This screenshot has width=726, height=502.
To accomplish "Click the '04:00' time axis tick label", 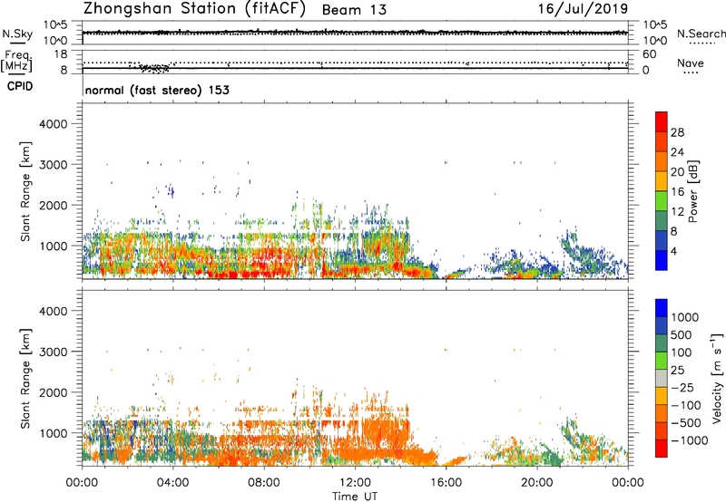I will click(x=172, y=483).
